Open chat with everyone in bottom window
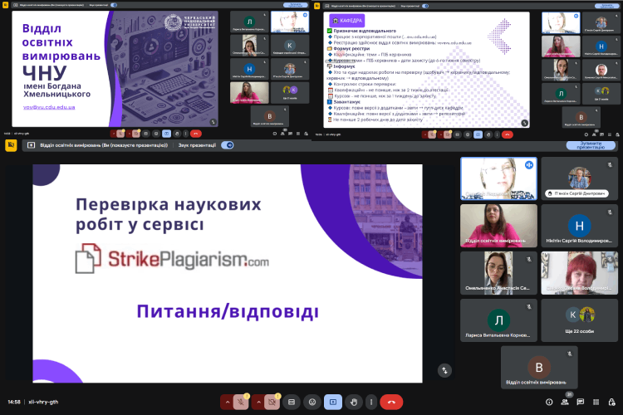623x415 pixels. click(x=581, y=403)
